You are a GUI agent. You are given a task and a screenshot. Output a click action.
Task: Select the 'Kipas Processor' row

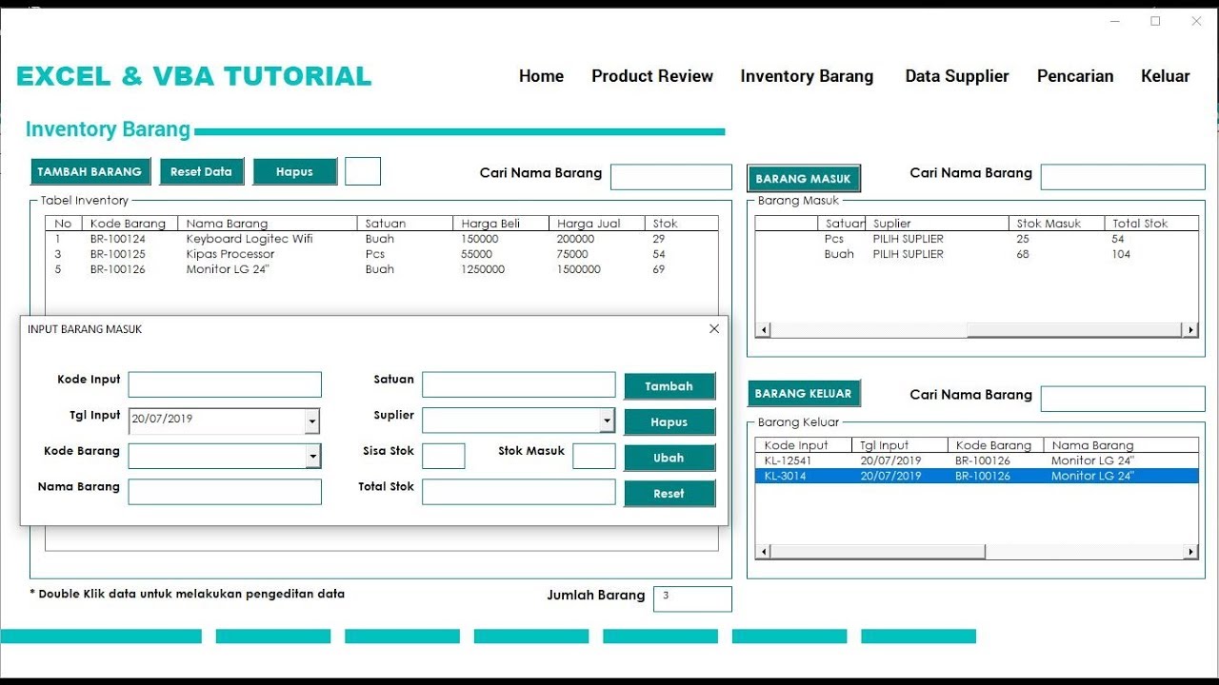pos(382,254)
